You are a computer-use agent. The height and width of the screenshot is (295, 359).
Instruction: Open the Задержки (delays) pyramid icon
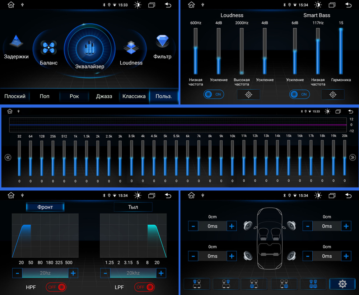click(x=16, y=42)
